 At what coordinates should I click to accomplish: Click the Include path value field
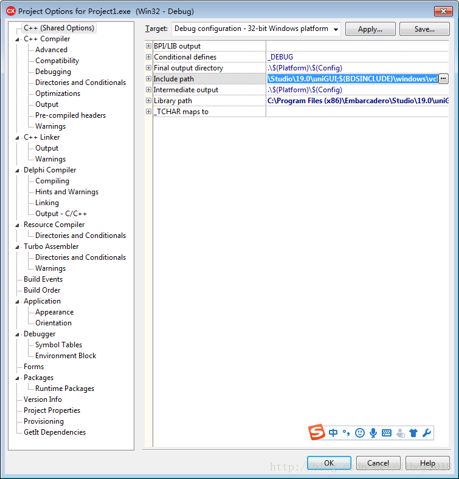tap(352, 79)
